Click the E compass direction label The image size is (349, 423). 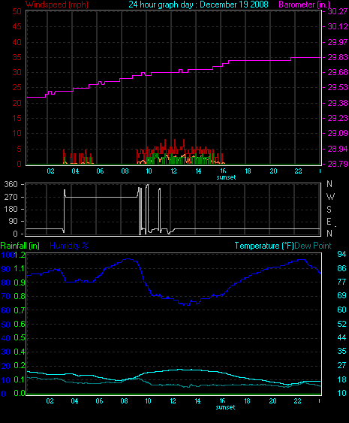click(x=329, y=222)
